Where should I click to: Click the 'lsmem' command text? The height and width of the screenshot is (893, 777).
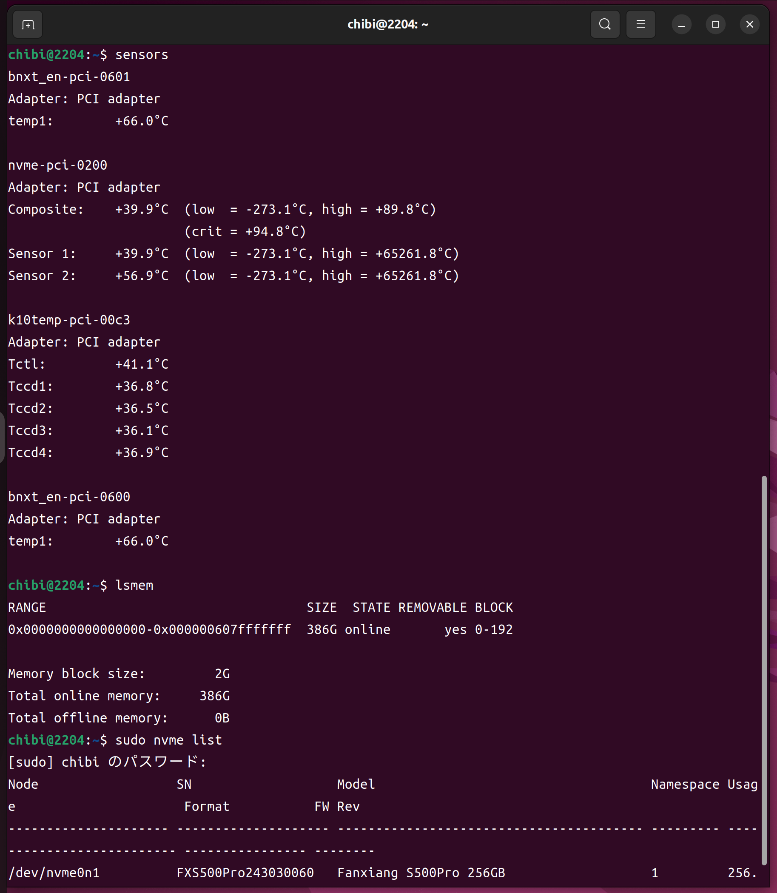[x=134, y=586]
